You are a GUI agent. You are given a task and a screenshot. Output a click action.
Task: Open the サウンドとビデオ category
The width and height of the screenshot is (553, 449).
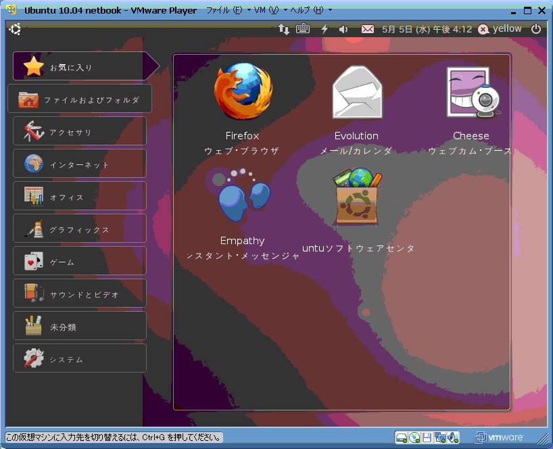(80, 293)
